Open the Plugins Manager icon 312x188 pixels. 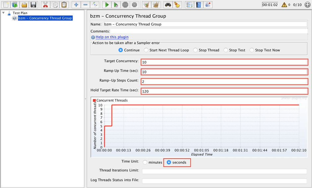[208, 5]
